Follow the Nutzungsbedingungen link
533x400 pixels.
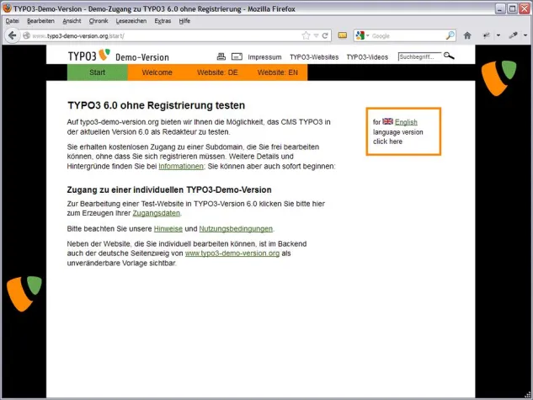236,229
